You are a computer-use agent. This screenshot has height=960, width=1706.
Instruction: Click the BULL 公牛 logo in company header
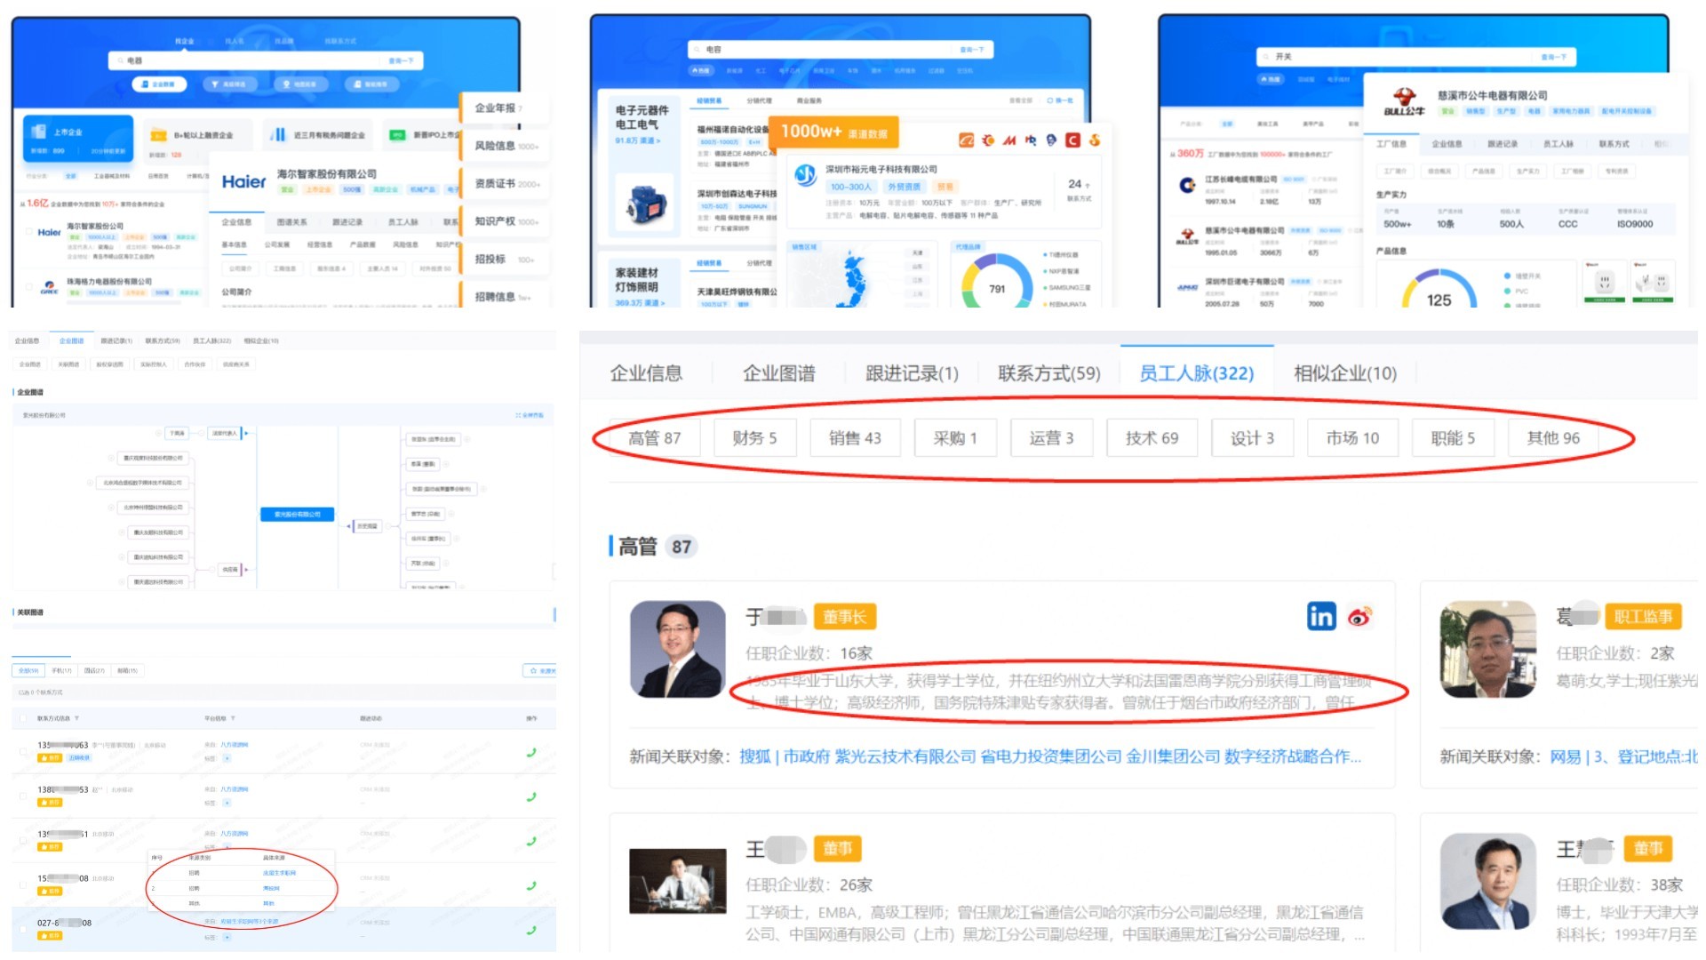[1404, 101]
